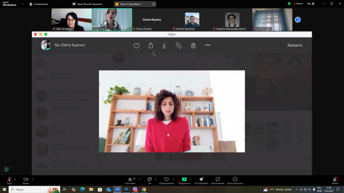The height and width of the screenshot is (193, 344).
Task: Switch to the first shared screen tab
Action: click(x=87, y=4)
